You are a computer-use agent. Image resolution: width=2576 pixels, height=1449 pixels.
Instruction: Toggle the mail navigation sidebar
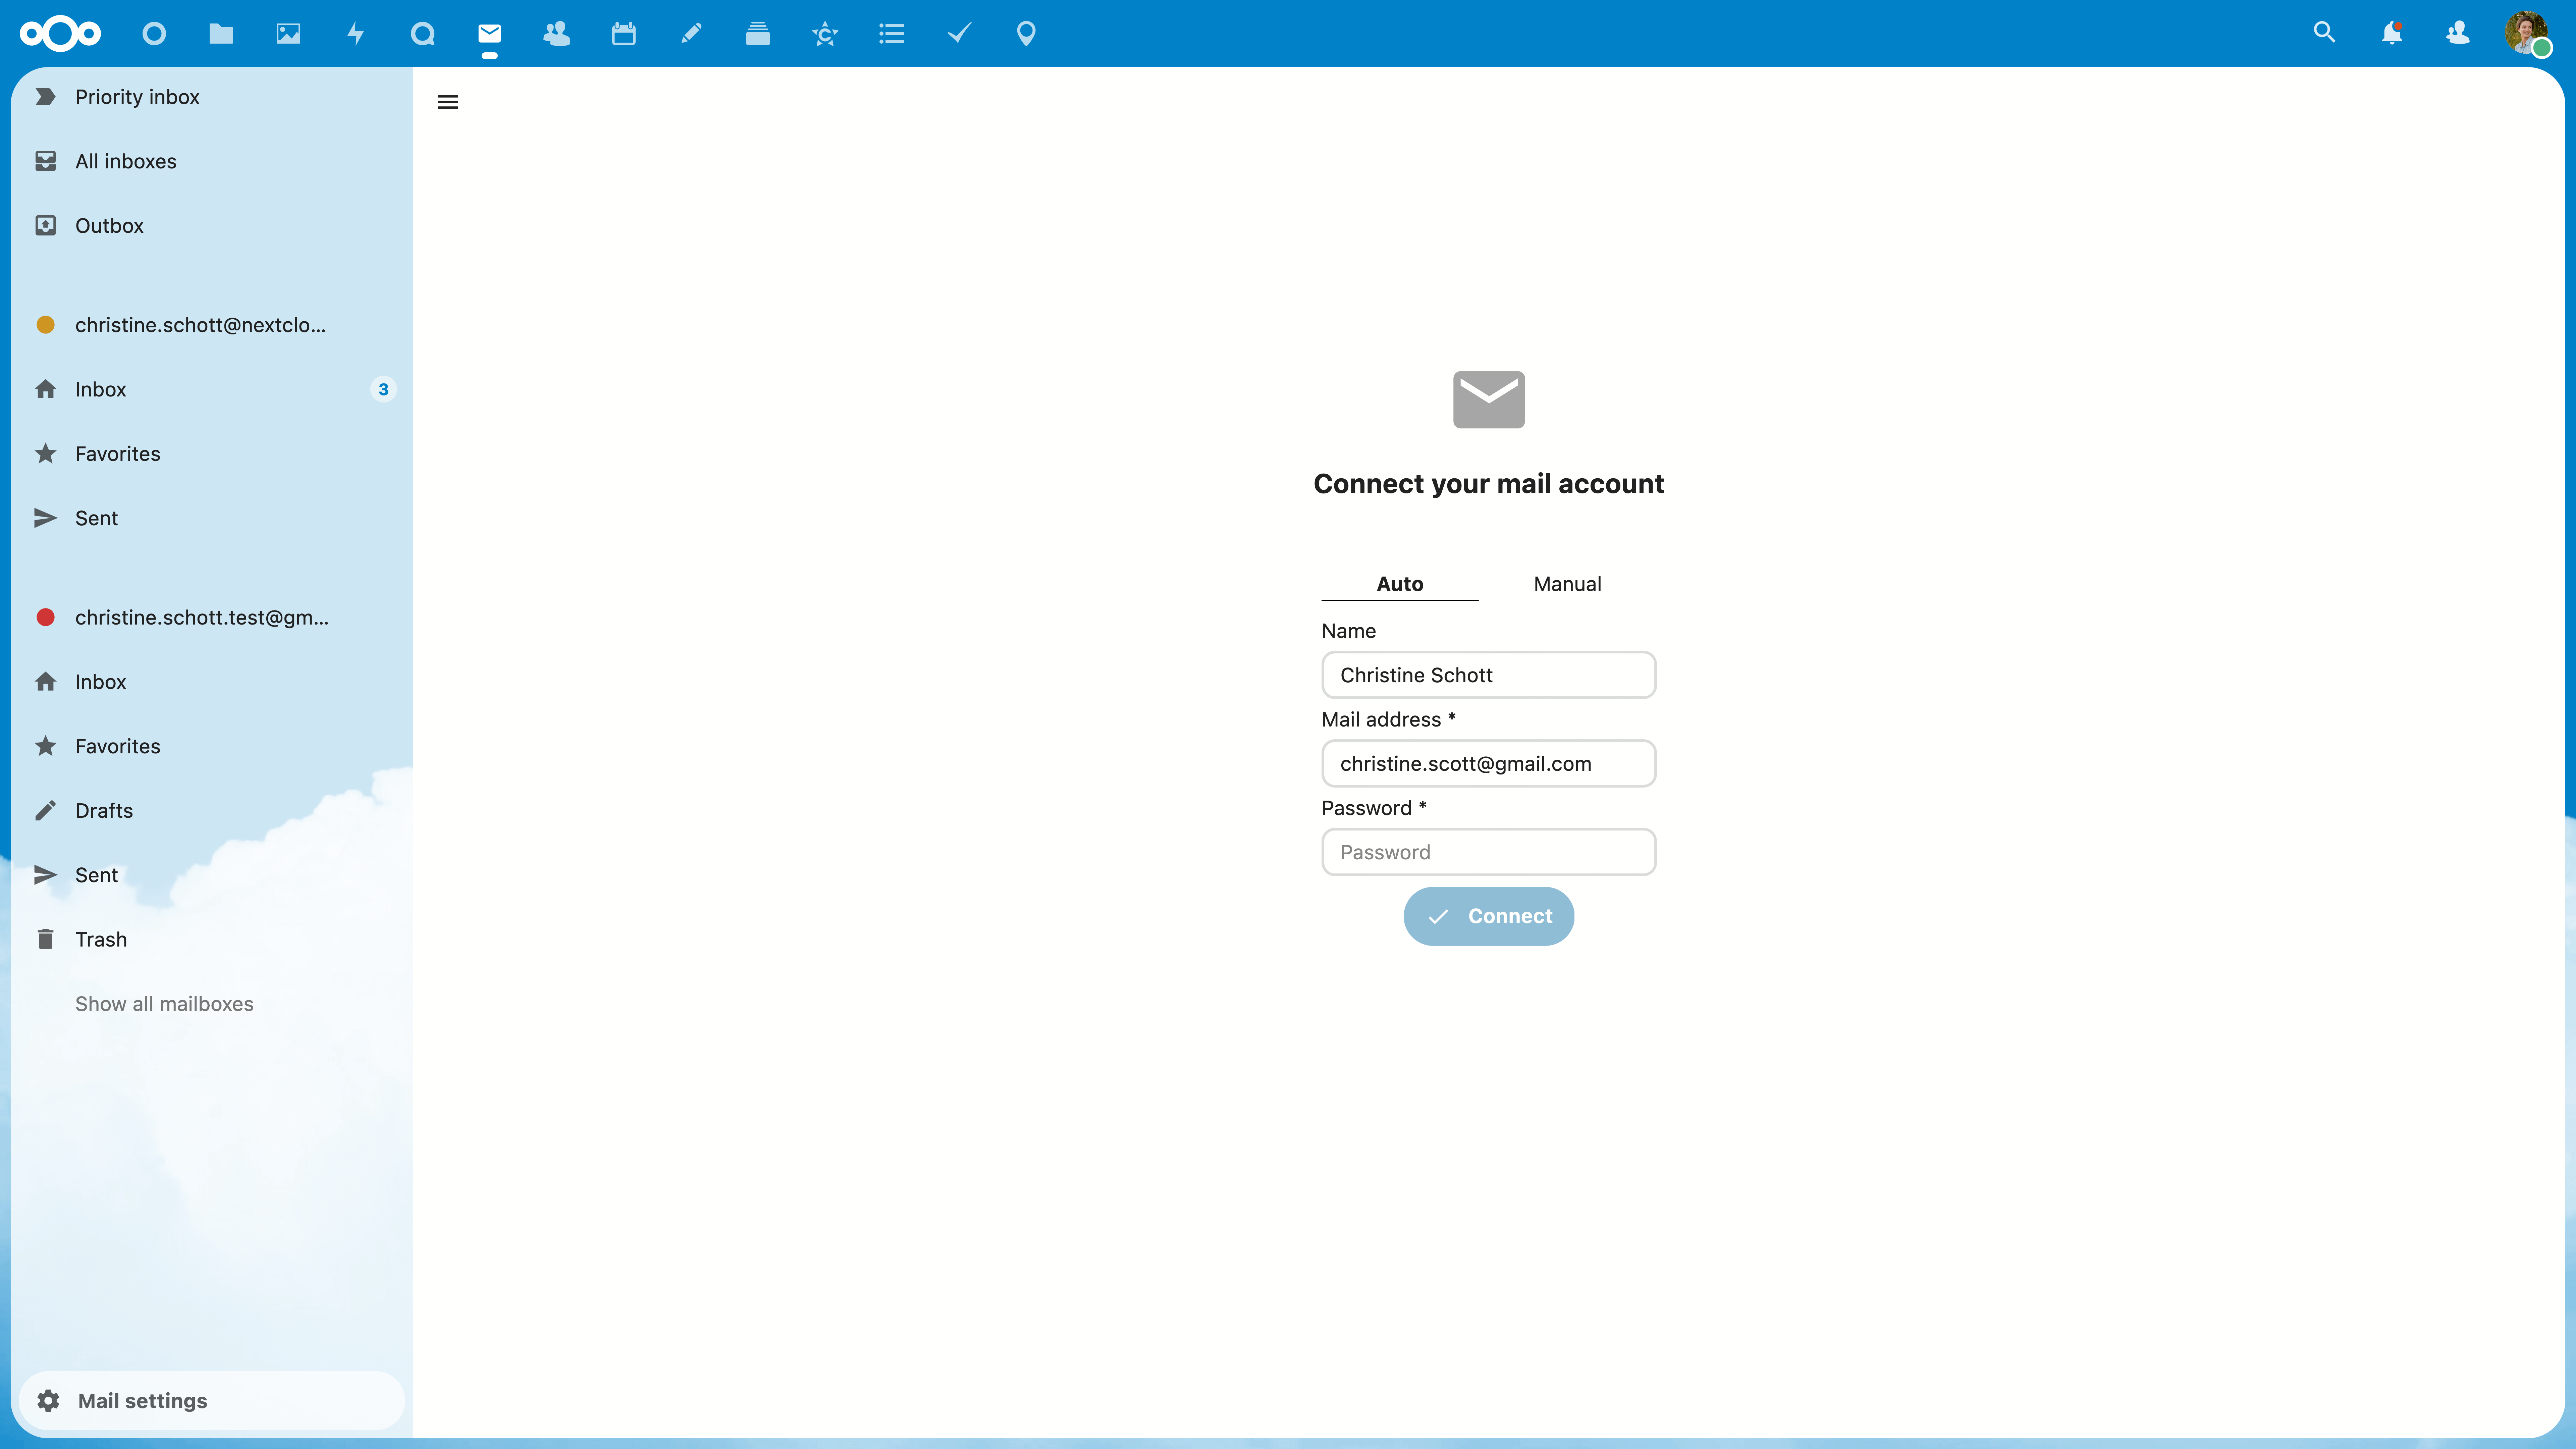tap(448, 102)
